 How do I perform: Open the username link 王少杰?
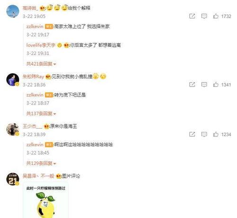(x=32, y=126)
